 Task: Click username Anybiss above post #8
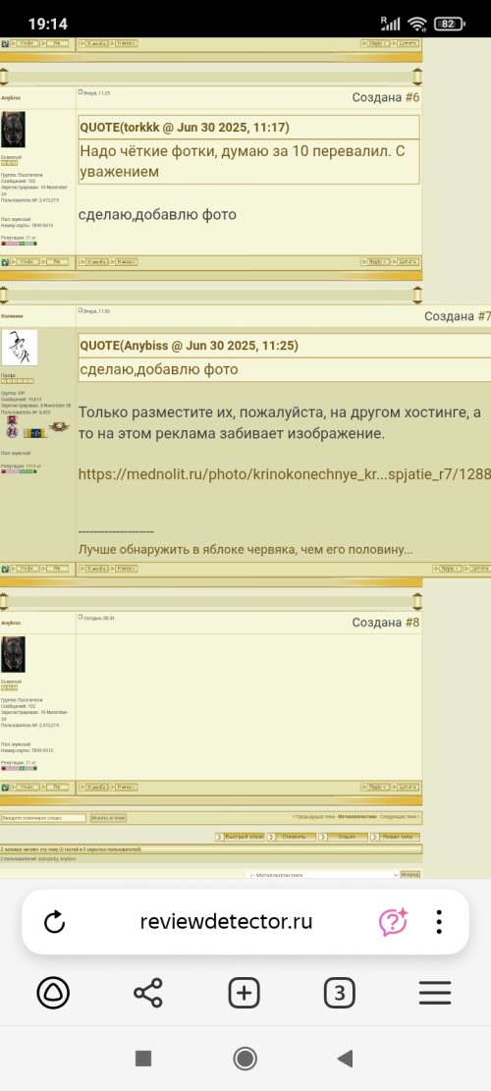tap(11, 623)
